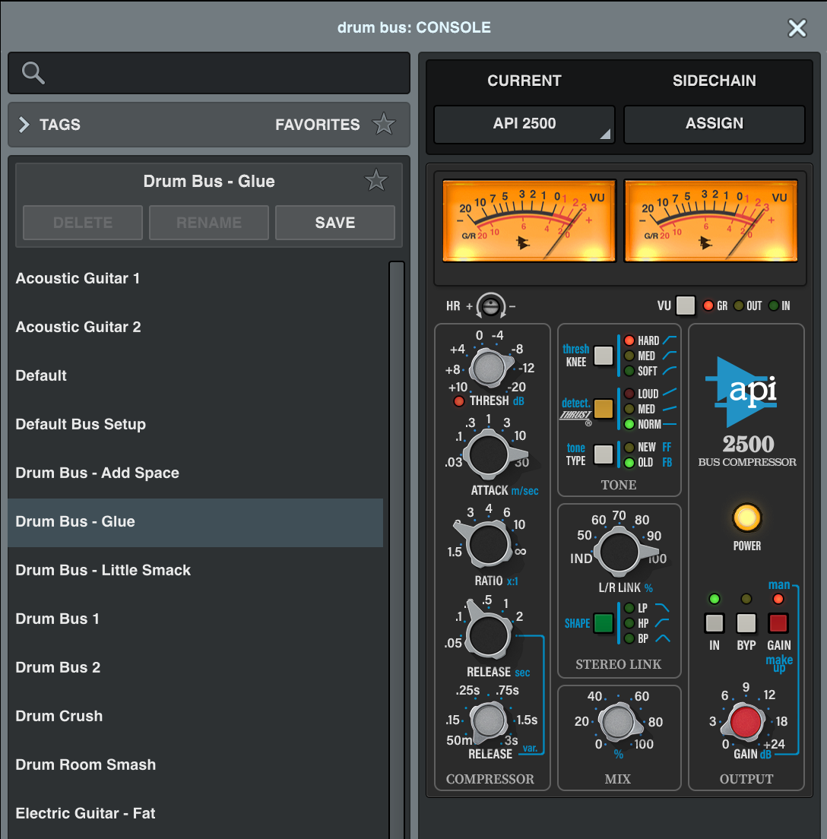Click the OUT meter mode LED

click(739, 306)
